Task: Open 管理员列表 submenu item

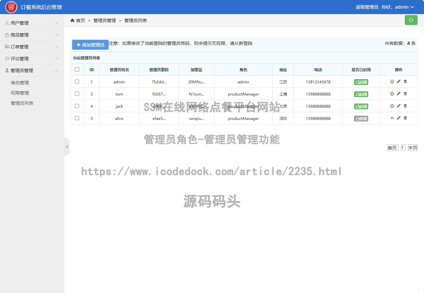Action: (22, 103)
